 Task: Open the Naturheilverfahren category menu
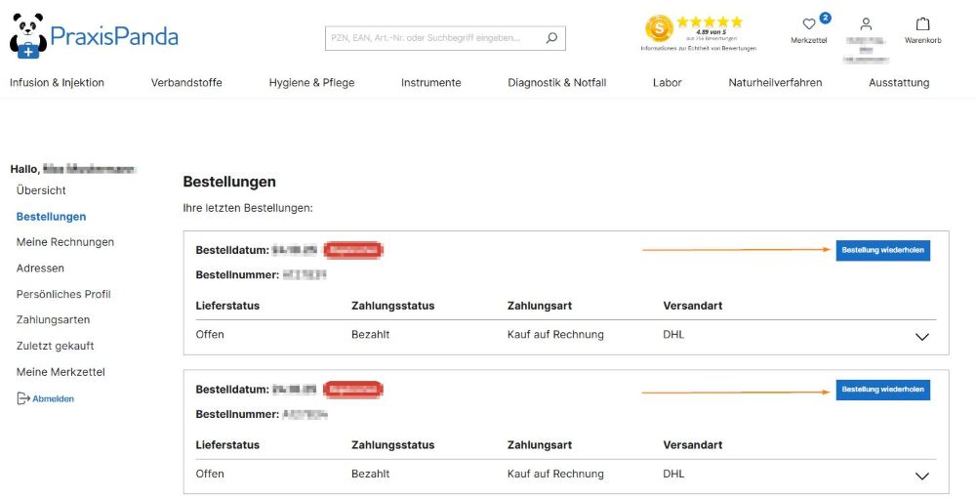coord(775,83)
